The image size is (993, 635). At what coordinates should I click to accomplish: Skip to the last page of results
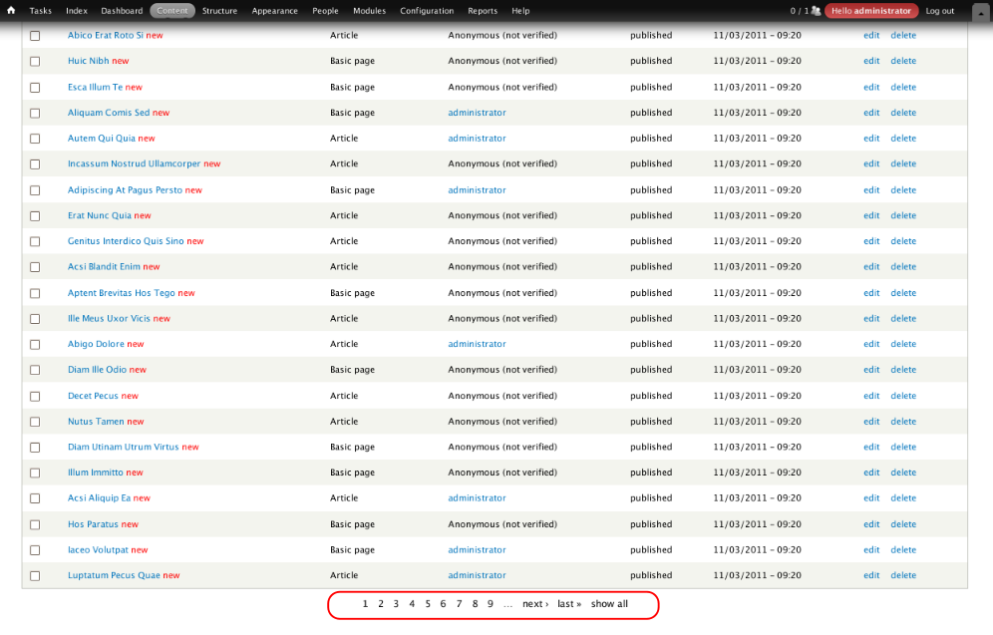569,604
